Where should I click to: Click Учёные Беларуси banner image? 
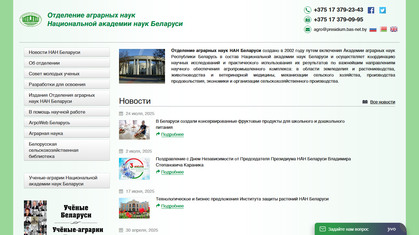coord(67,218)
